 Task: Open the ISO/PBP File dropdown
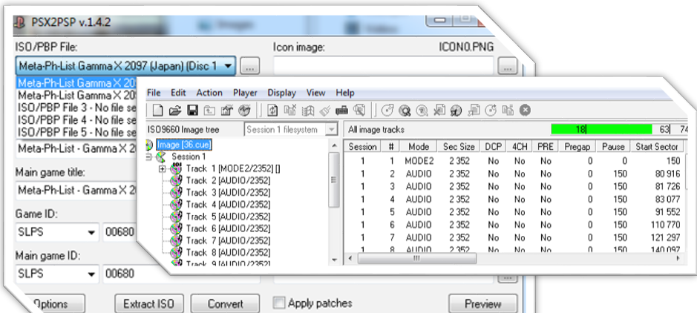coord(228,66)
